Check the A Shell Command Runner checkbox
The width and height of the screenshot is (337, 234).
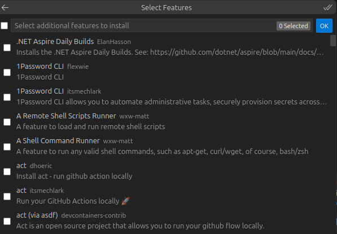(x=7, y=147)
